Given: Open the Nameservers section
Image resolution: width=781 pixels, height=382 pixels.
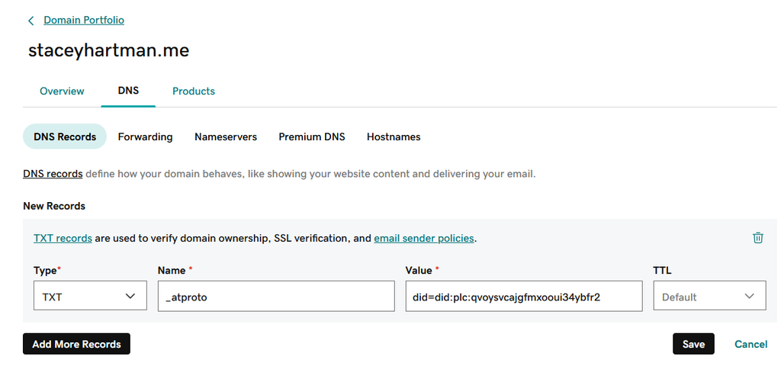Looking at the screenshot, I should point(226,137).
